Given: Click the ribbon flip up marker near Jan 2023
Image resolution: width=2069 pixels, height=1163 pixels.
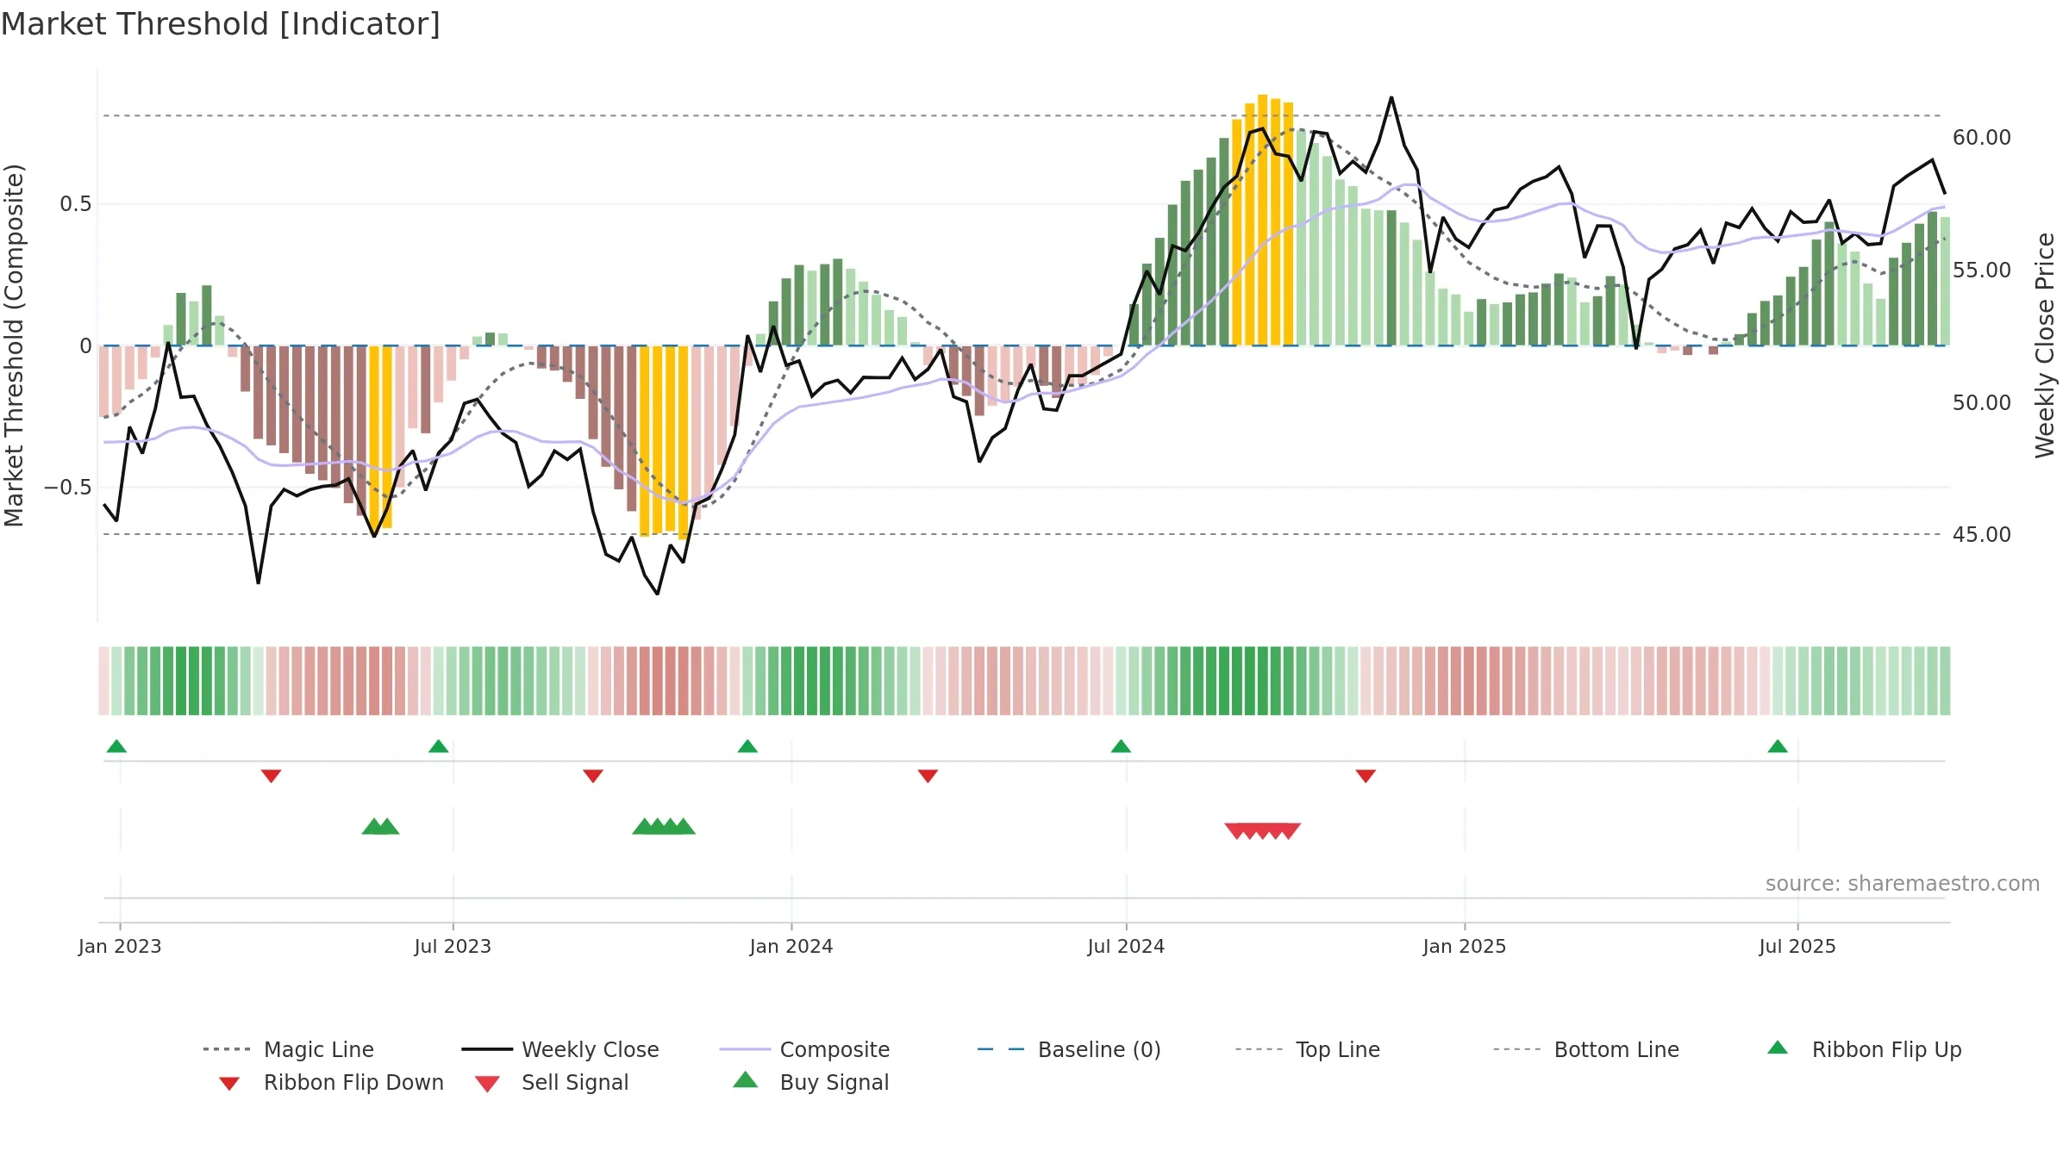Looking at the screenshot, I should pyautogui.click(x=116, y=746).
